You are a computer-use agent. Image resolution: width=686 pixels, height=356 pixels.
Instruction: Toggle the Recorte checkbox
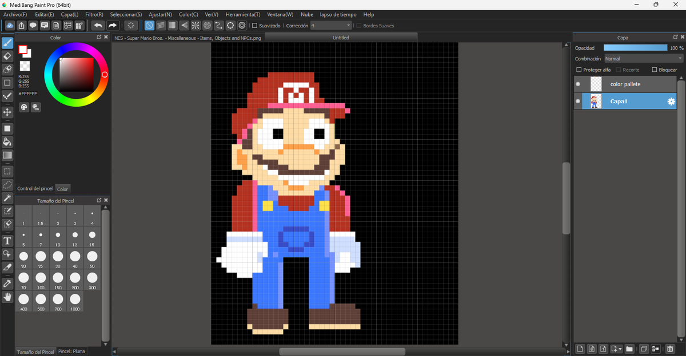619,70
